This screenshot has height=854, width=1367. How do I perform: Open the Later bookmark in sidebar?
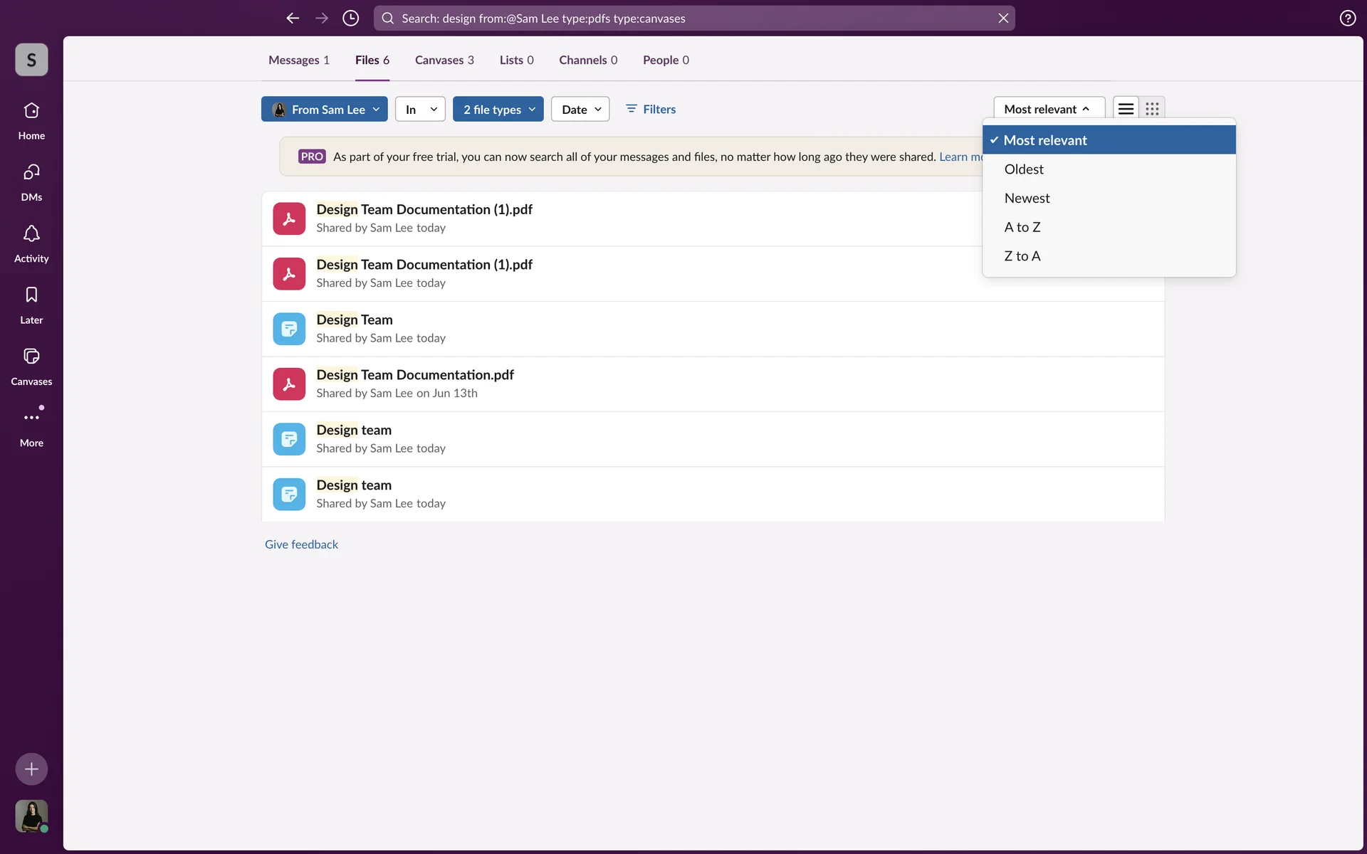(x=31, y=304)
